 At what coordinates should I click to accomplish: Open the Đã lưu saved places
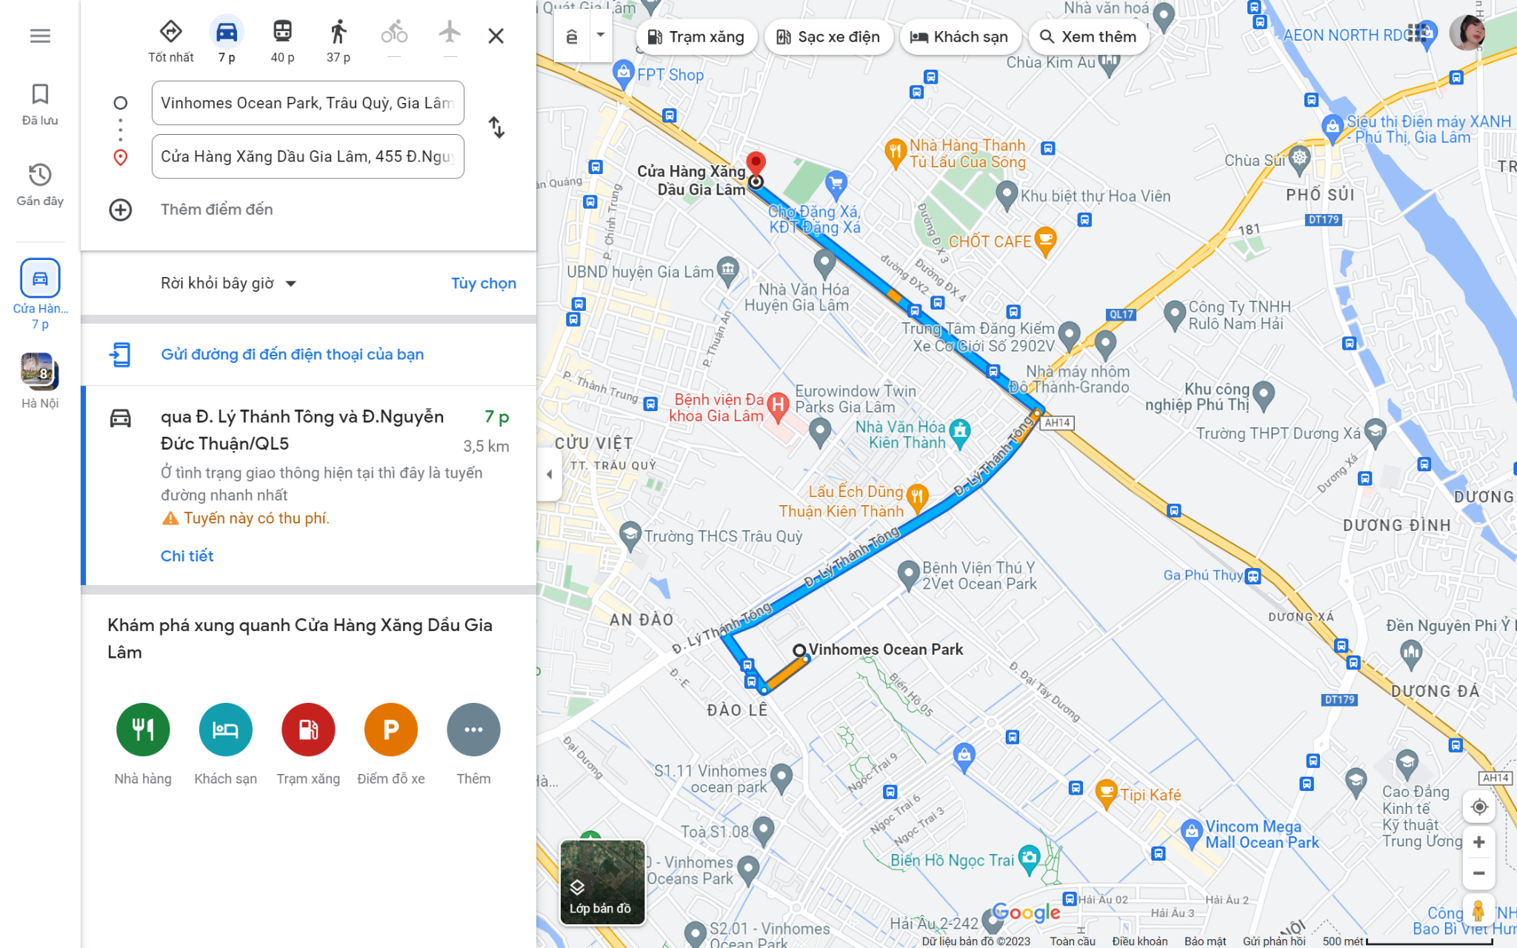click(40, 104)
